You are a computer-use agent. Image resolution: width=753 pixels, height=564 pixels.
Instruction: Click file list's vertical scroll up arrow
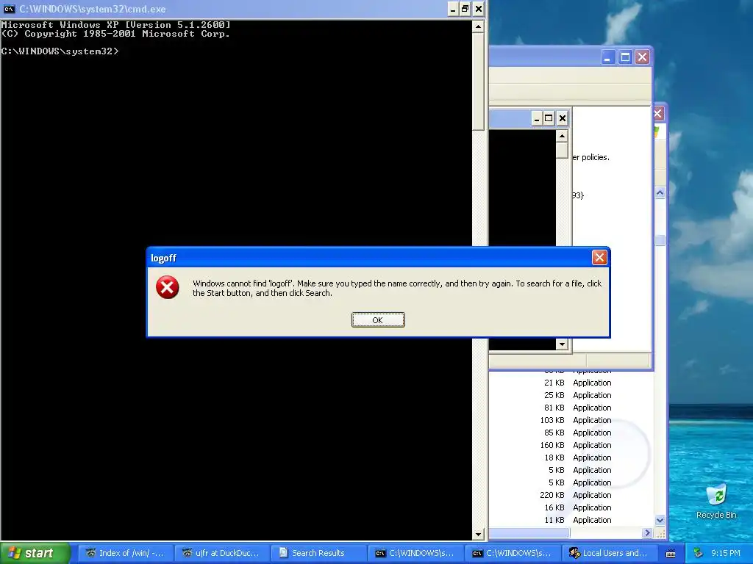point(660,193)
